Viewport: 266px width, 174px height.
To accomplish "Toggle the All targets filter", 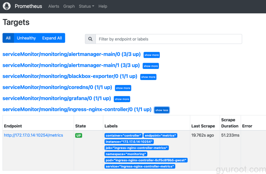I will 8,38.
